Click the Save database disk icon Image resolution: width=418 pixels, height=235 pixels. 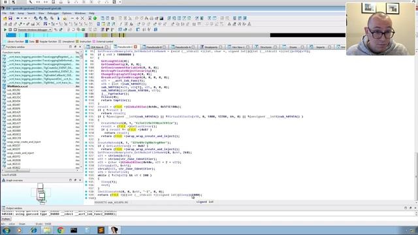pos(10,18)
